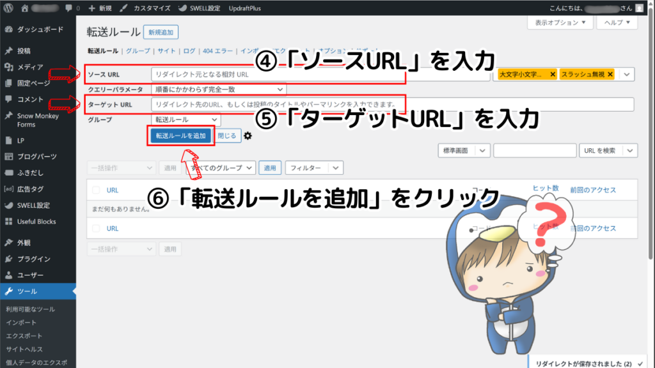655x368 pixels.
Task: Sort by ヒット数 in the table header
Action: pos(545,188)
